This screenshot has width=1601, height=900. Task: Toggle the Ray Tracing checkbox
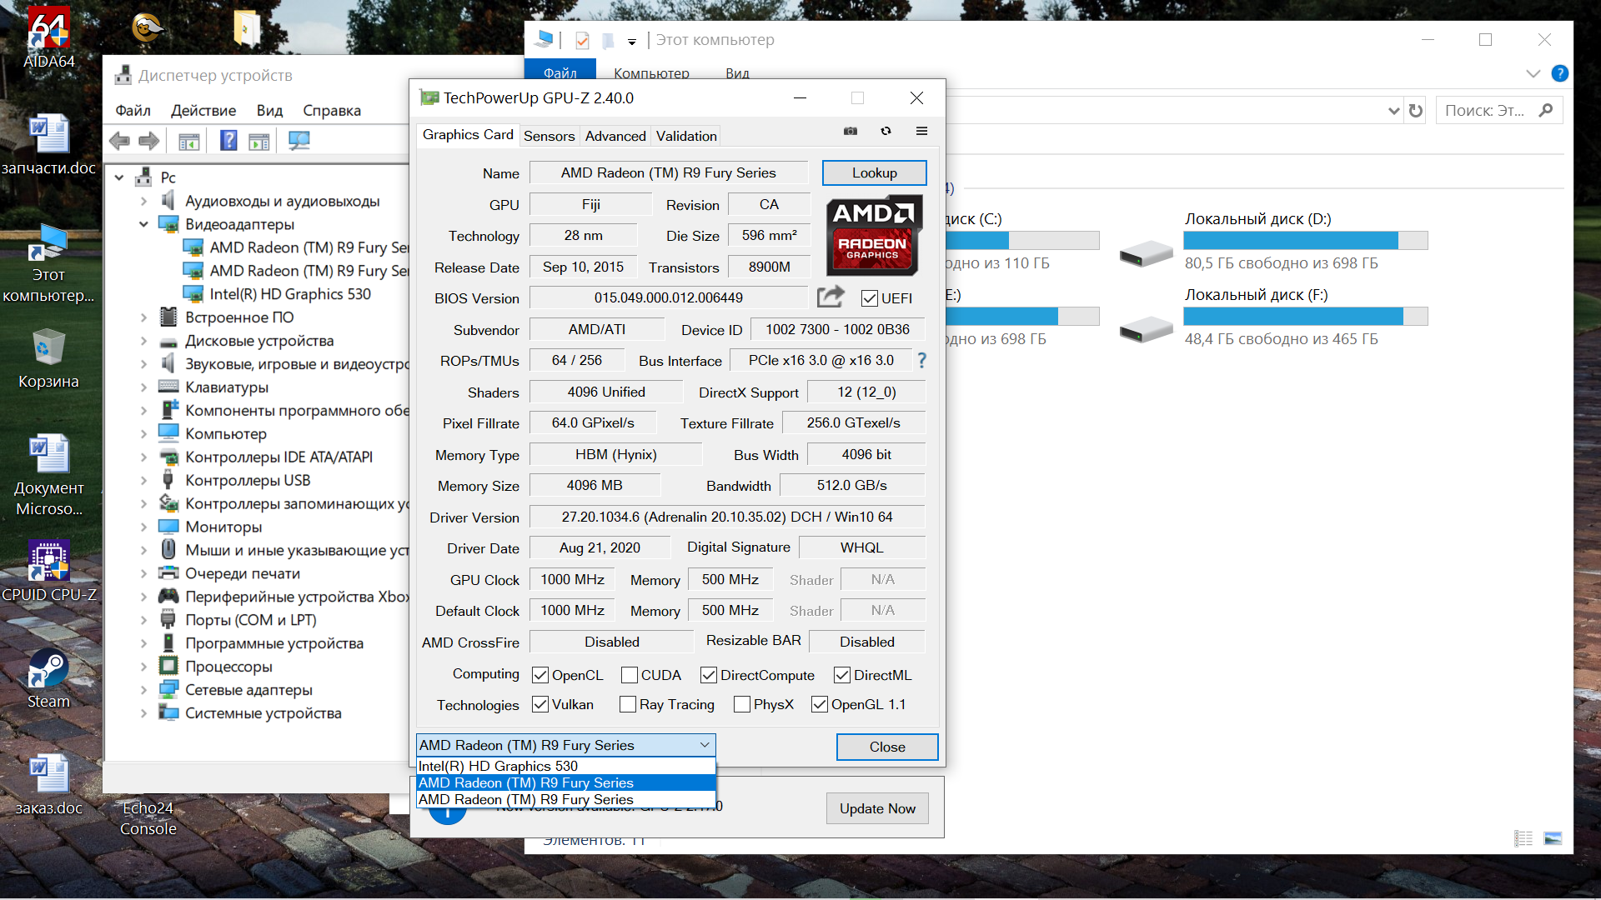628,705
